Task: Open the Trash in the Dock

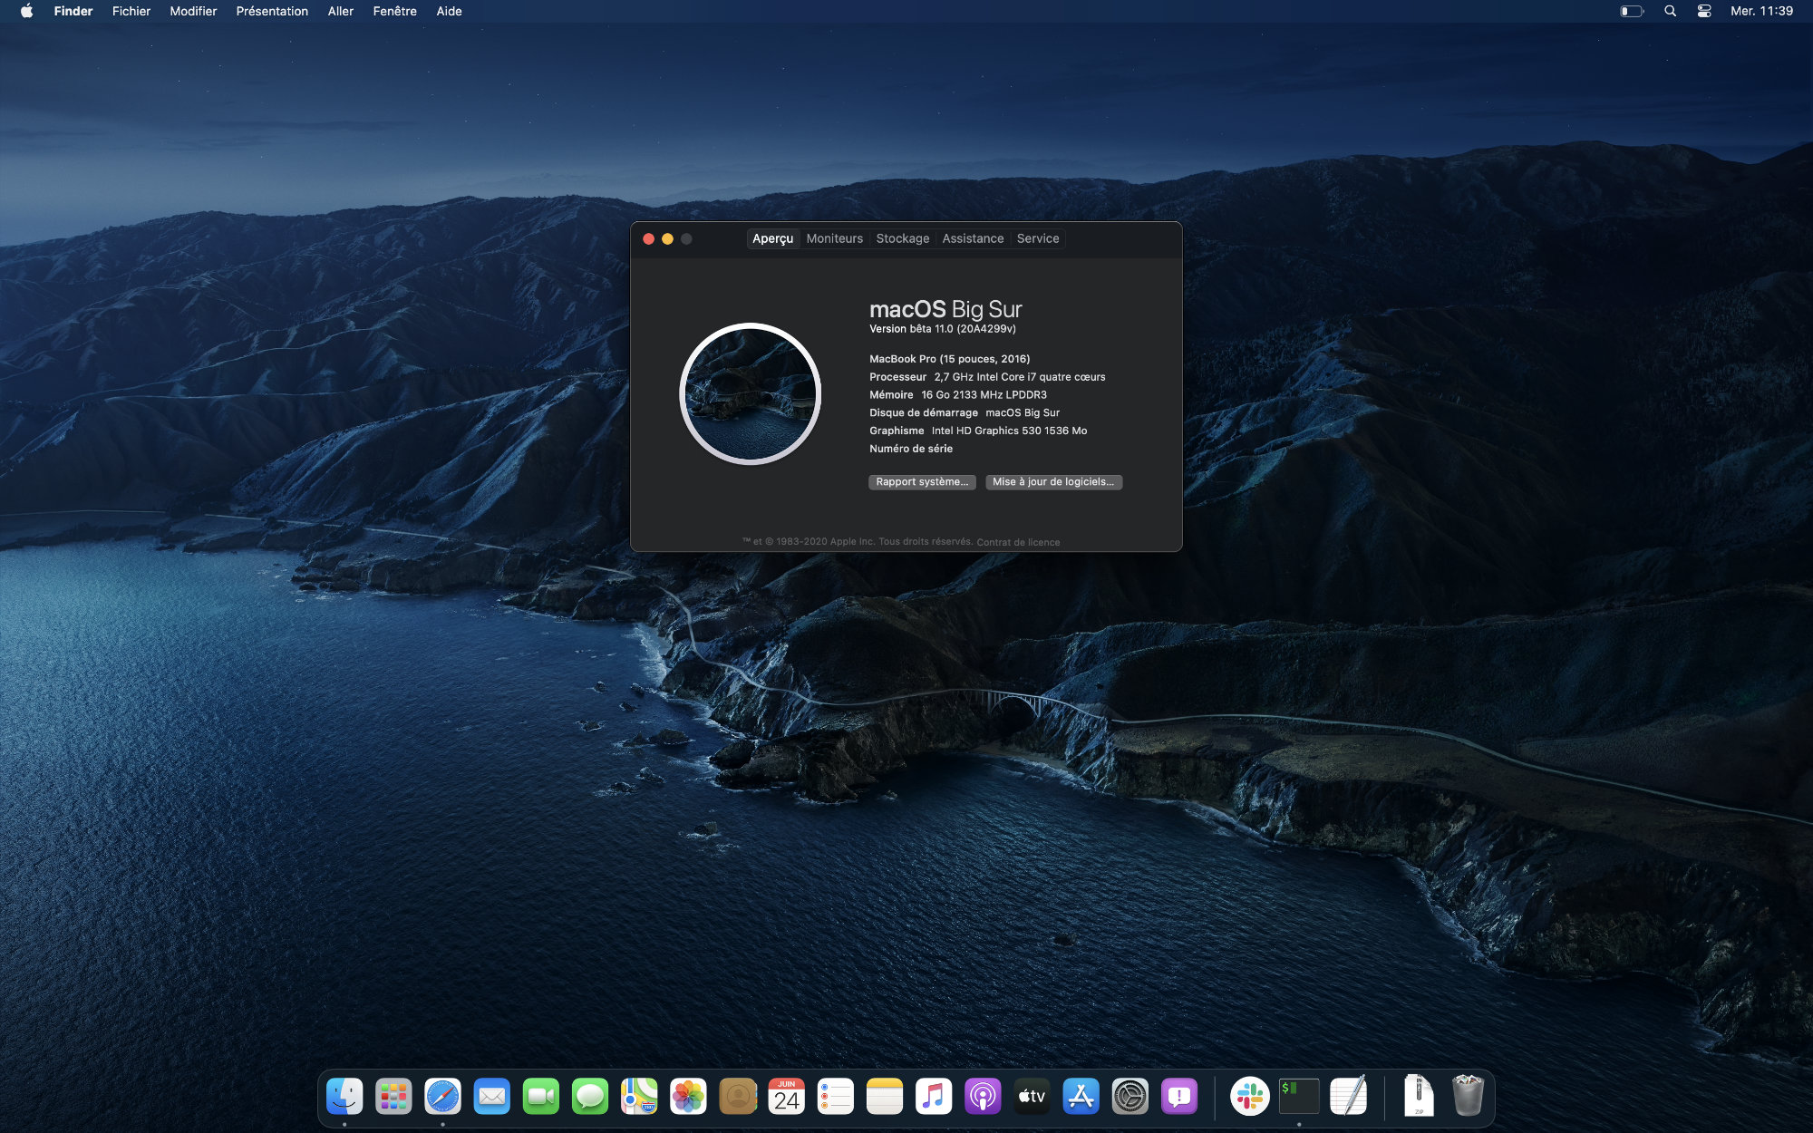Action: pos(1468,1097)
